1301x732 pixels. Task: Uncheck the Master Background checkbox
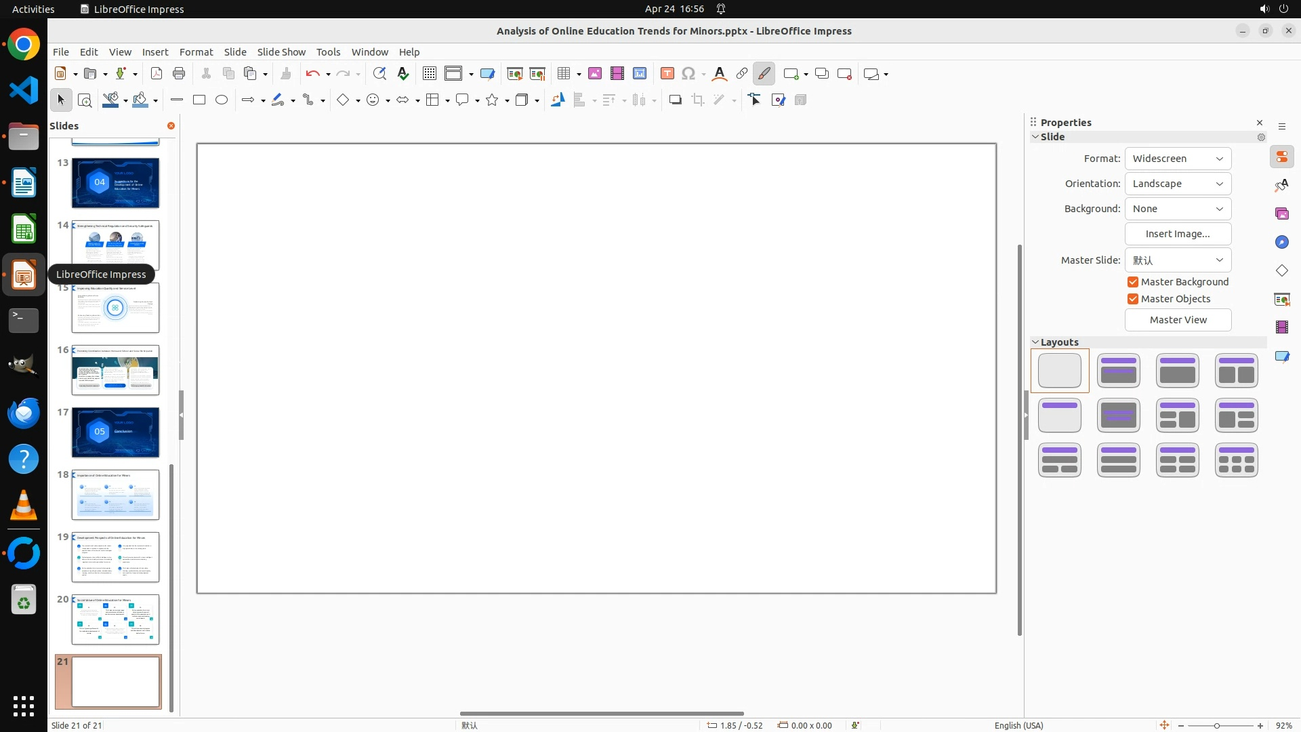coord(1133,282)
